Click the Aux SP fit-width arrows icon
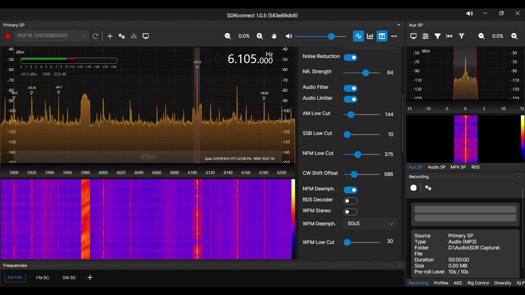This screenshot has height=295, width=525. 450,36
